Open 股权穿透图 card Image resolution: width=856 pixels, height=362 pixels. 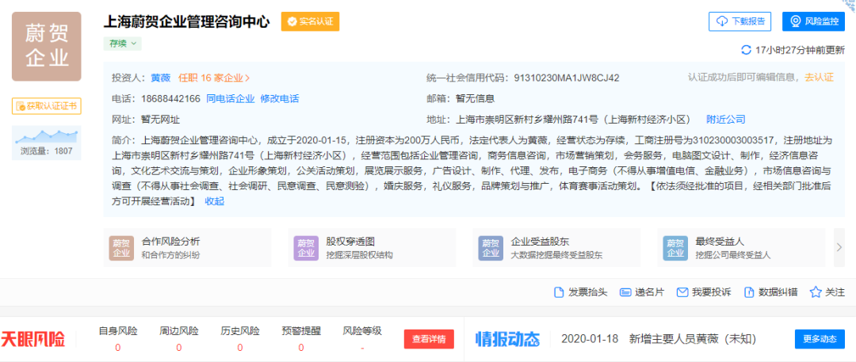pos(372,247)
